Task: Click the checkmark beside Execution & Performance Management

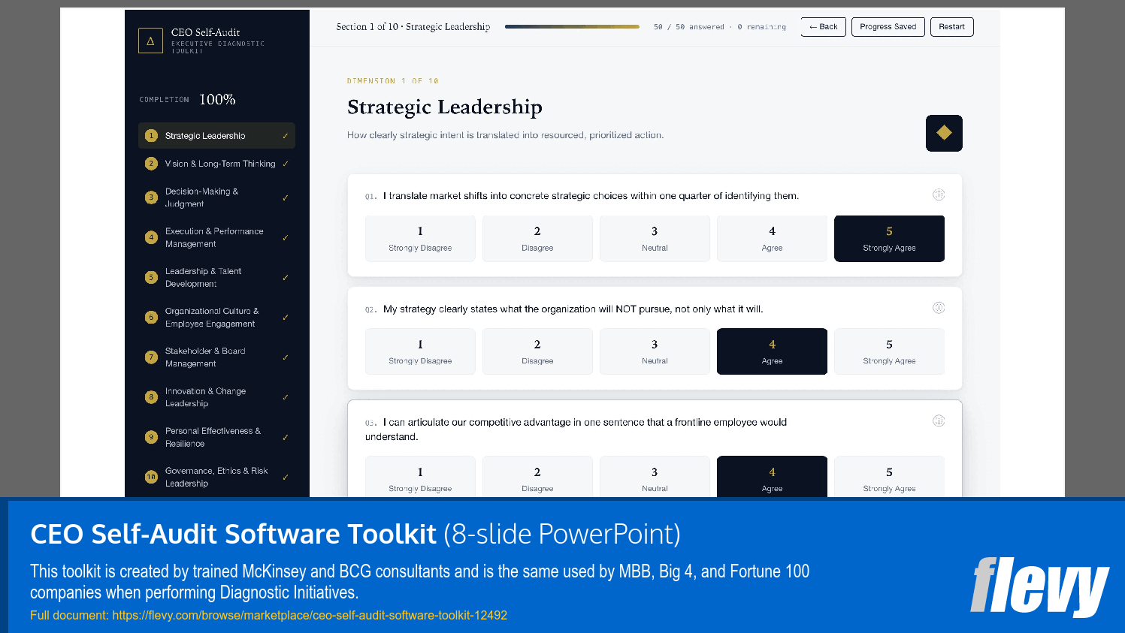Action: [286, 237]
